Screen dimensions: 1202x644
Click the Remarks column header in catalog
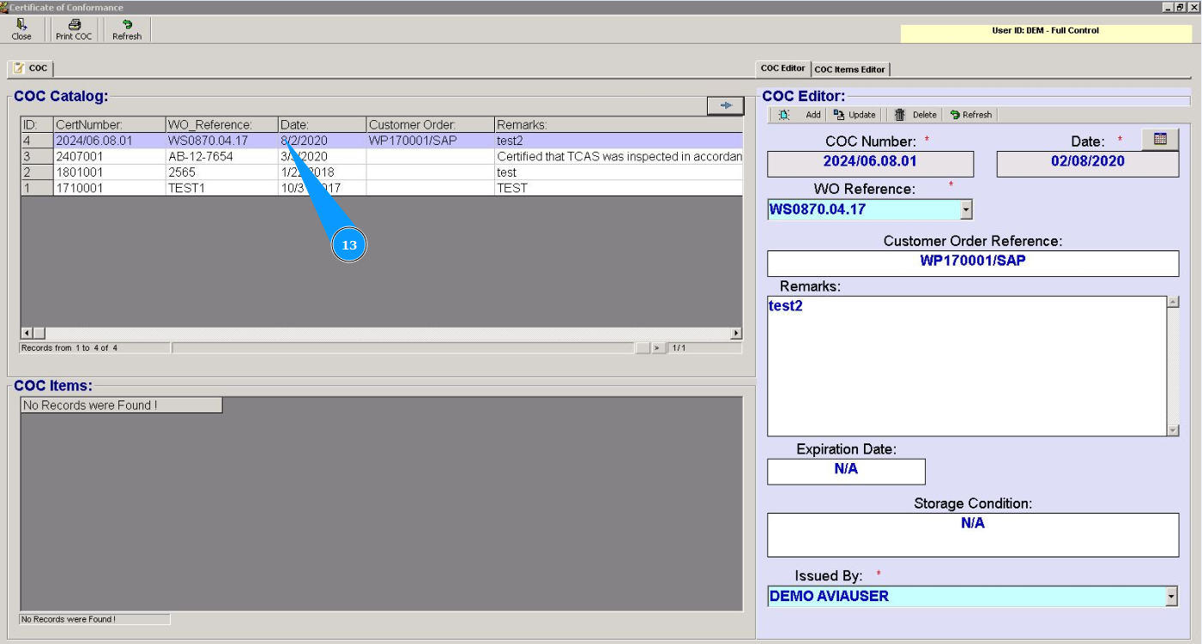(619, 125)
